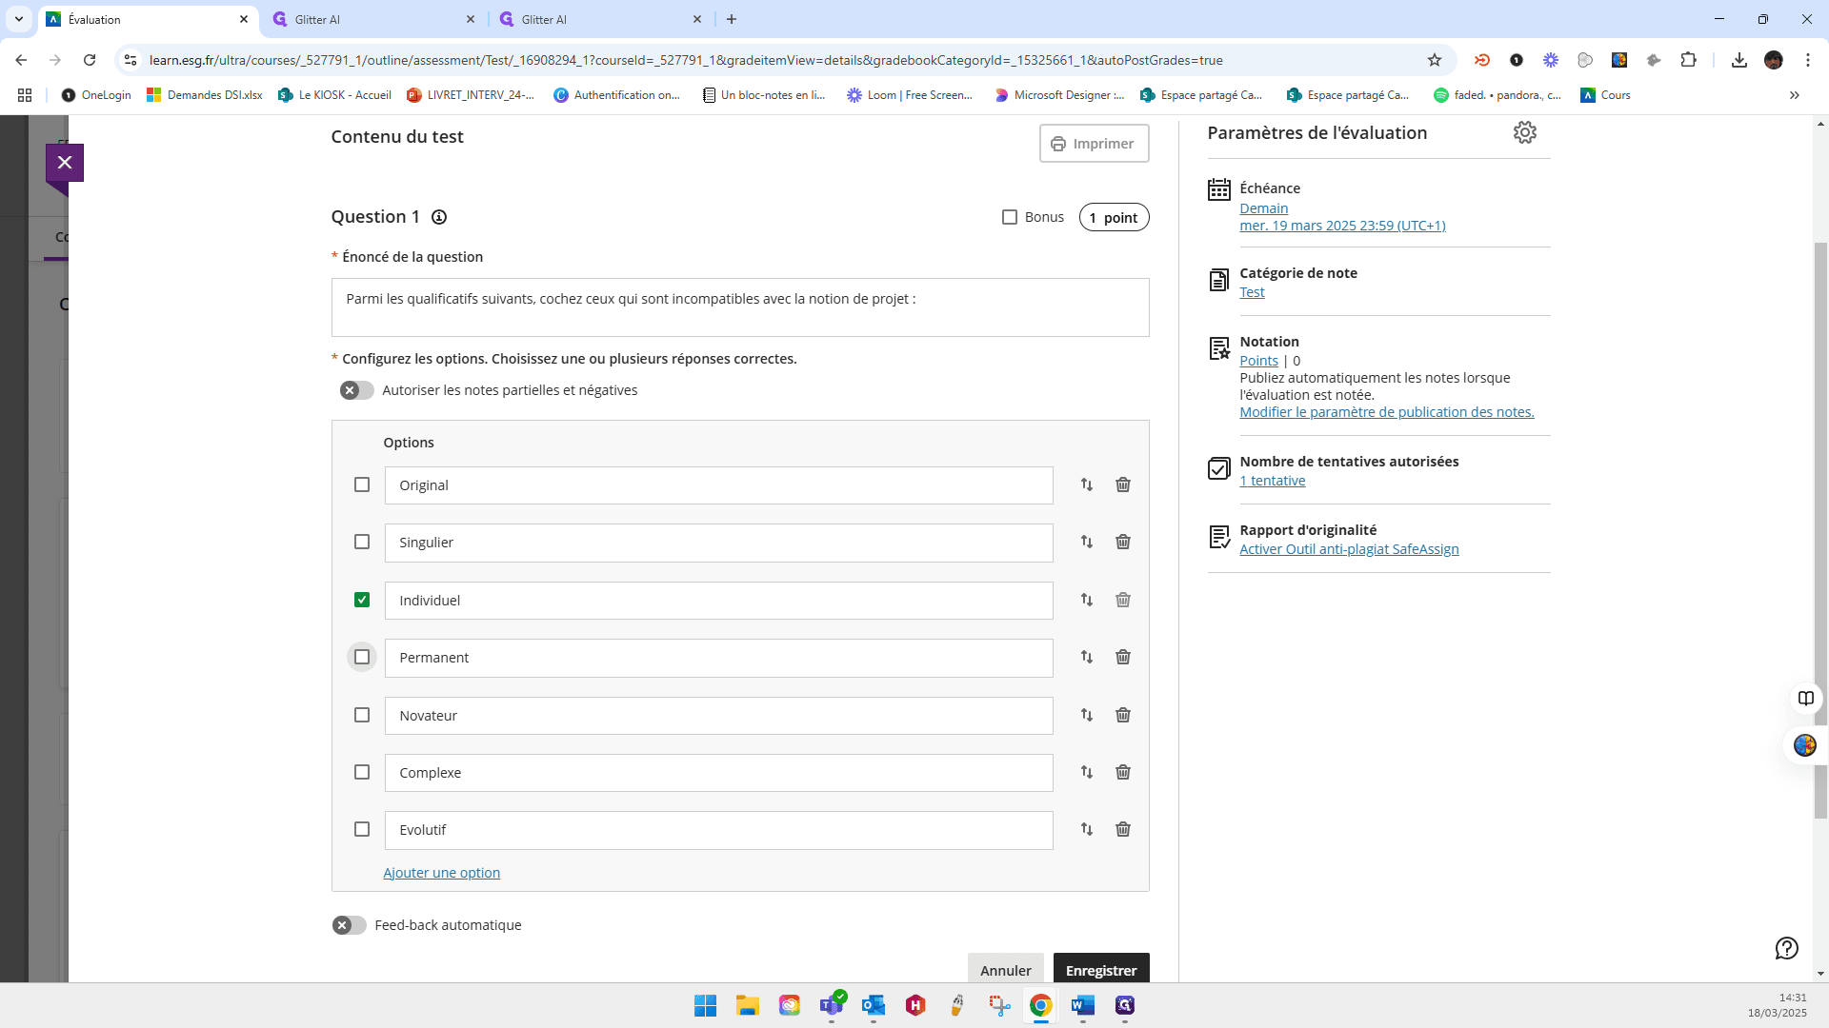This screenshot has width=1829, height=1028.
Task: Bookmark this page with the star icon
Action: [x=1435, y=60]
